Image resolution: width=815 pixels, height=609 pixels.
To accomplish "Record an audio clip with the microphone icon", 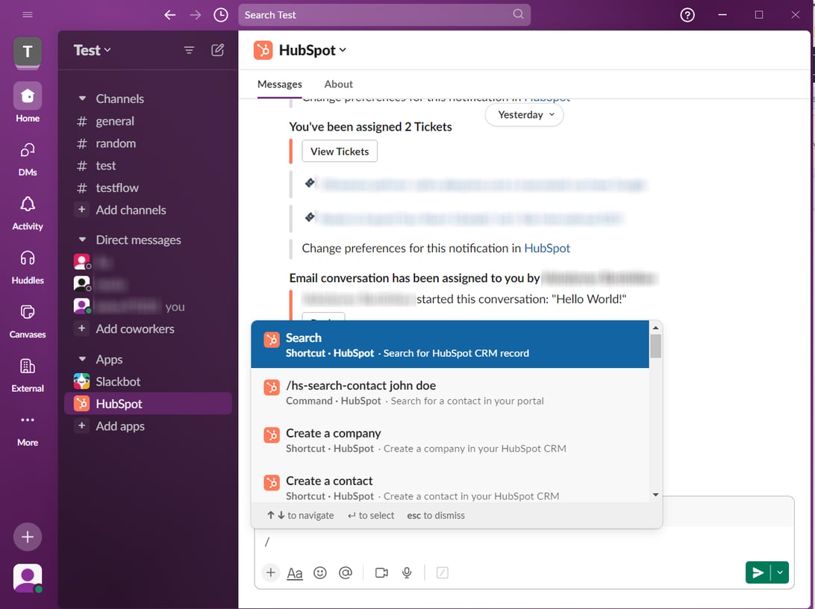I will 407,572.
